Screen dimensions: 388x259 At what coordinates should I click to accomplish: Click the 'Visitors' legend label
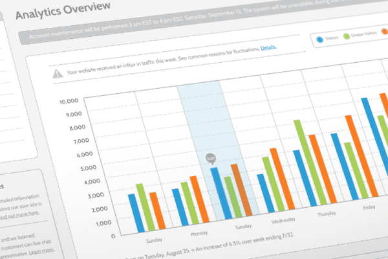tap(332, 38)
